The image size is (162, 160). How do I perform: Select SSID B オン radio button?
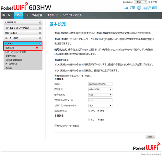[x=89, y=119]
